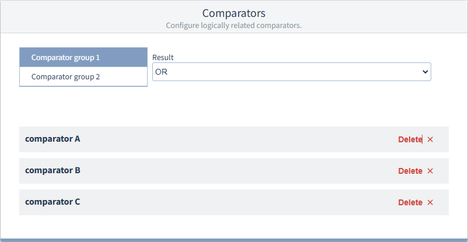Click the Result field label
468x242 pixels.
click(163, 58)
